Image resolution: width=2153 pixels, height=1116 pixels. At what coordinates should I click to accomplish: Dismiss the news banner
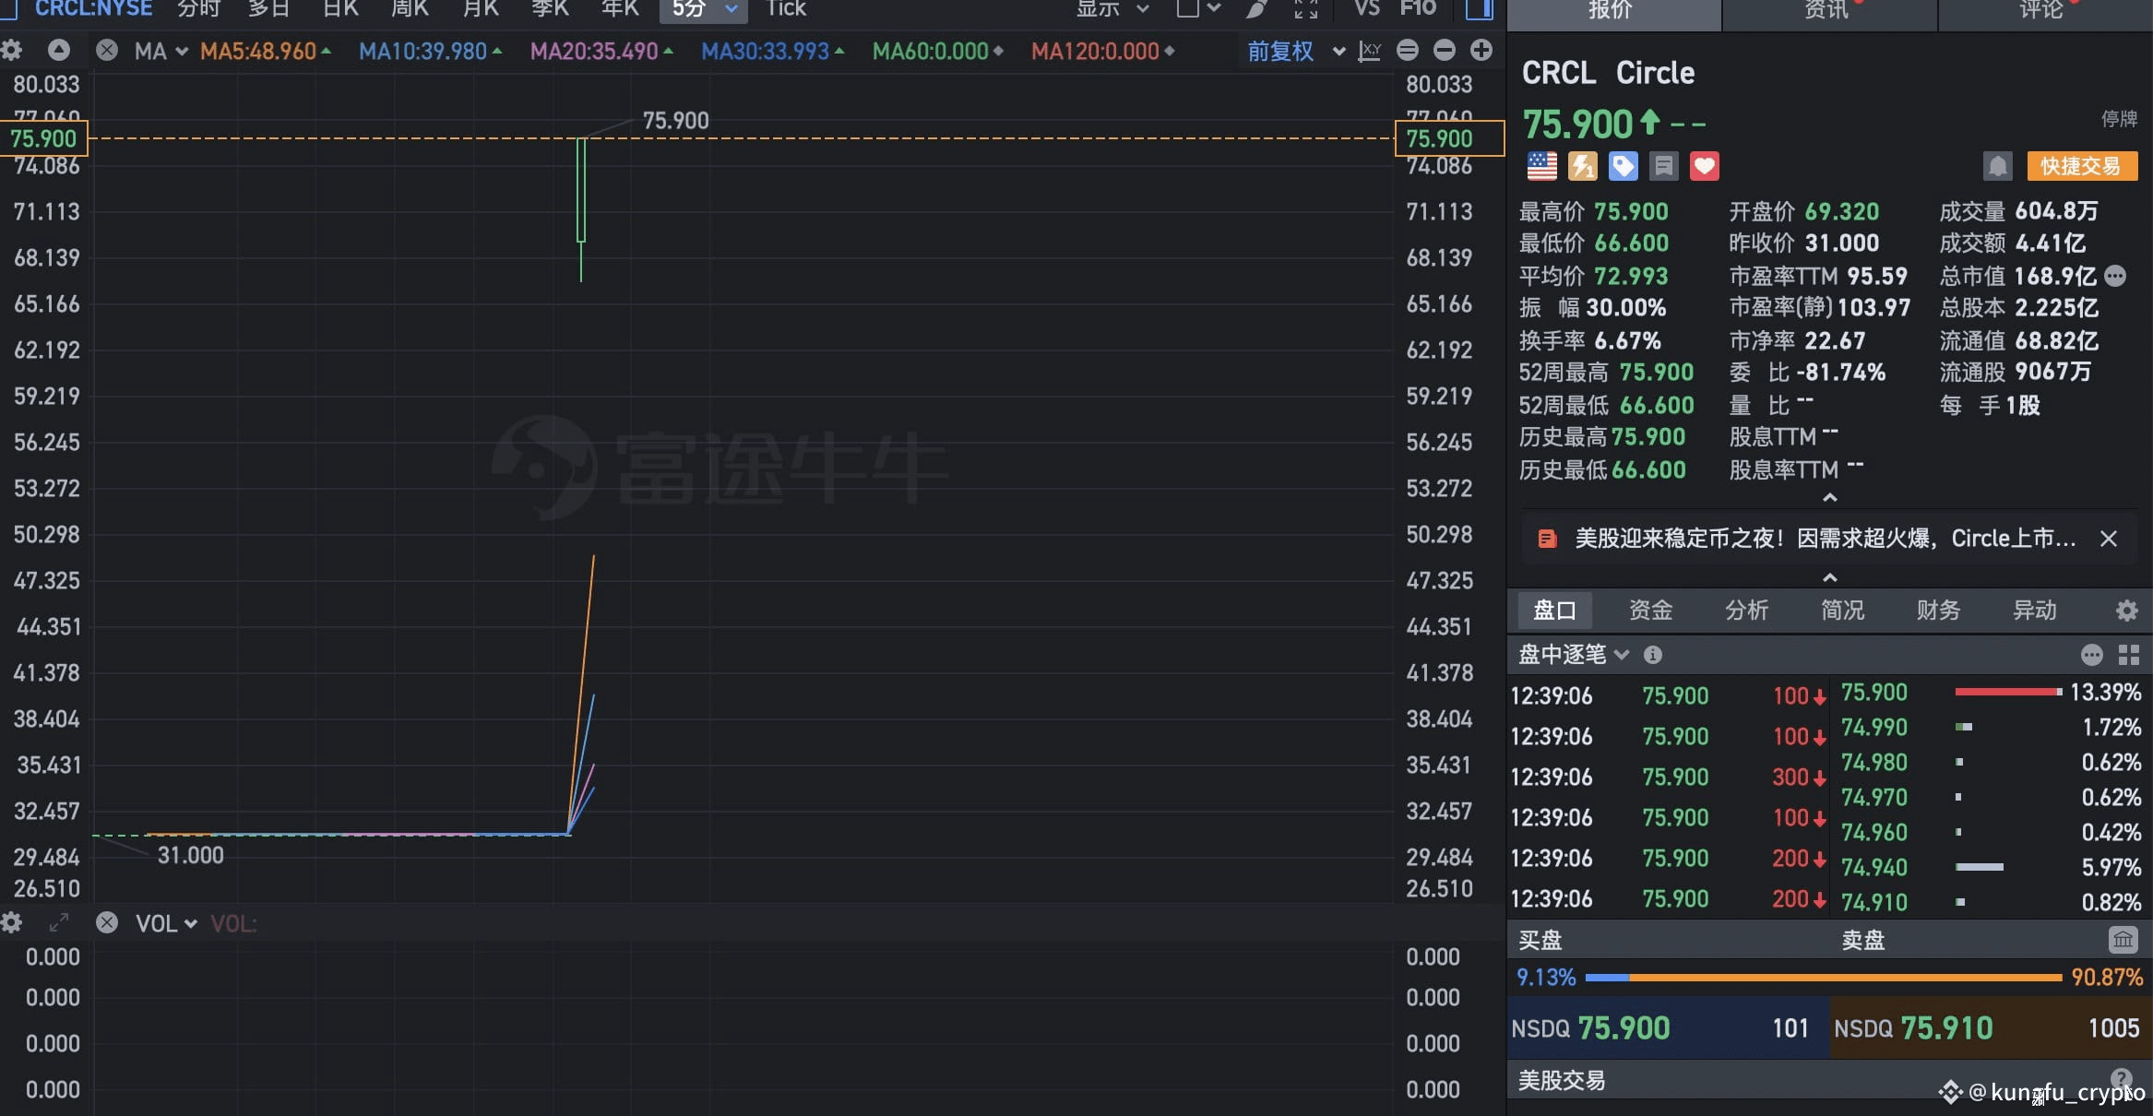pos(2109,539)
